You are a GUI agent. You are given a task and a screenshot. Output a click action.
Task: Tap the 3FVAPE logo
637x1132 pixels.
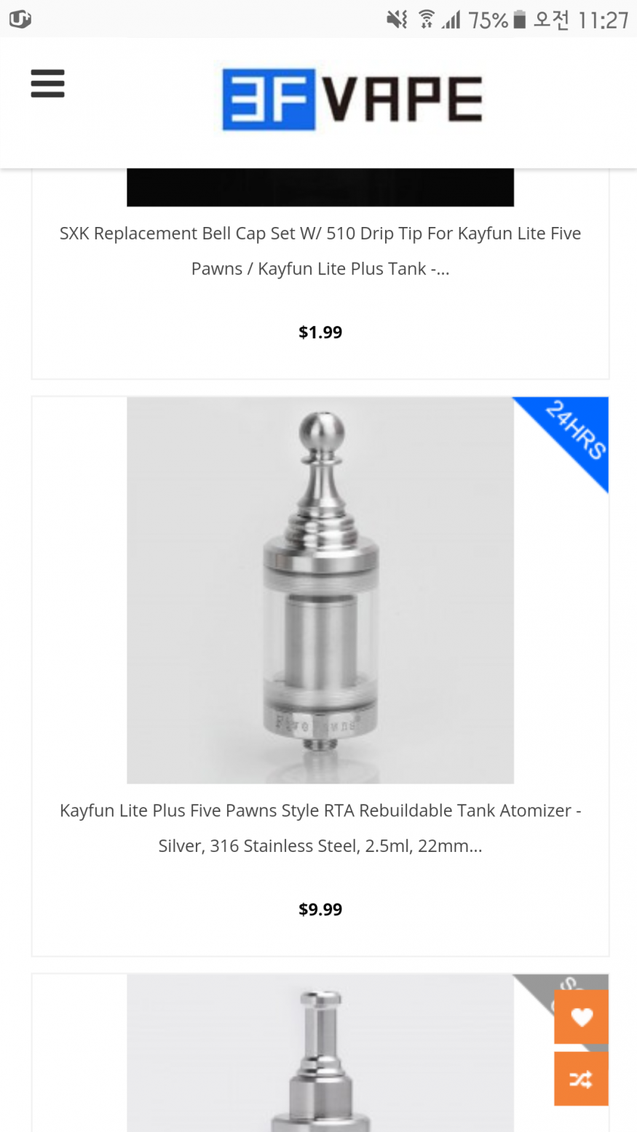point(352,100)
